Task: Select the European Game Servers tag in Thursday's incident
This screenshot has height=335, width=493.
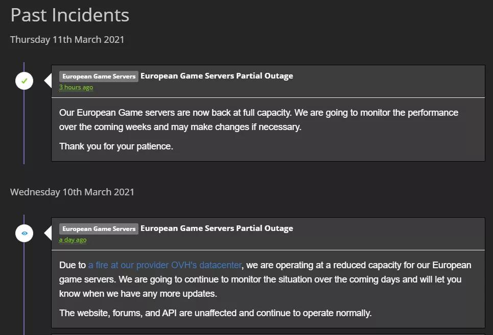Action: point(99,76)
